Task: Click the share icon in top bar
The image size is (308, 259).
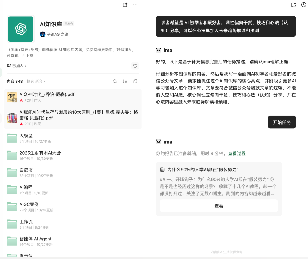Action: (125, 5)
